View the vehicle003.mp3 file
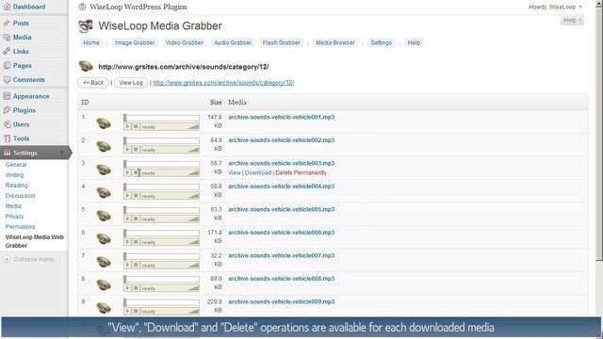 pyautogui.click(x=235, y=172)
